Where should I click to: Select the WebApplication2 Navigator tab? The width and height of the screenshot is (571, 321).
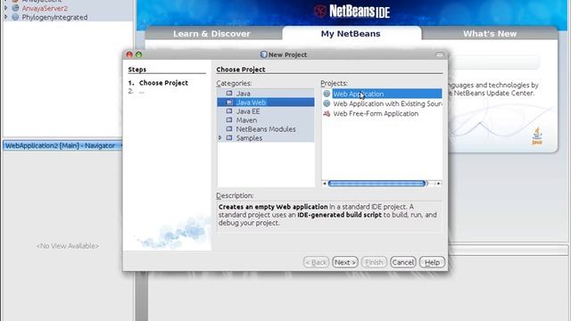pyautogui.click(x=62, y=145)
